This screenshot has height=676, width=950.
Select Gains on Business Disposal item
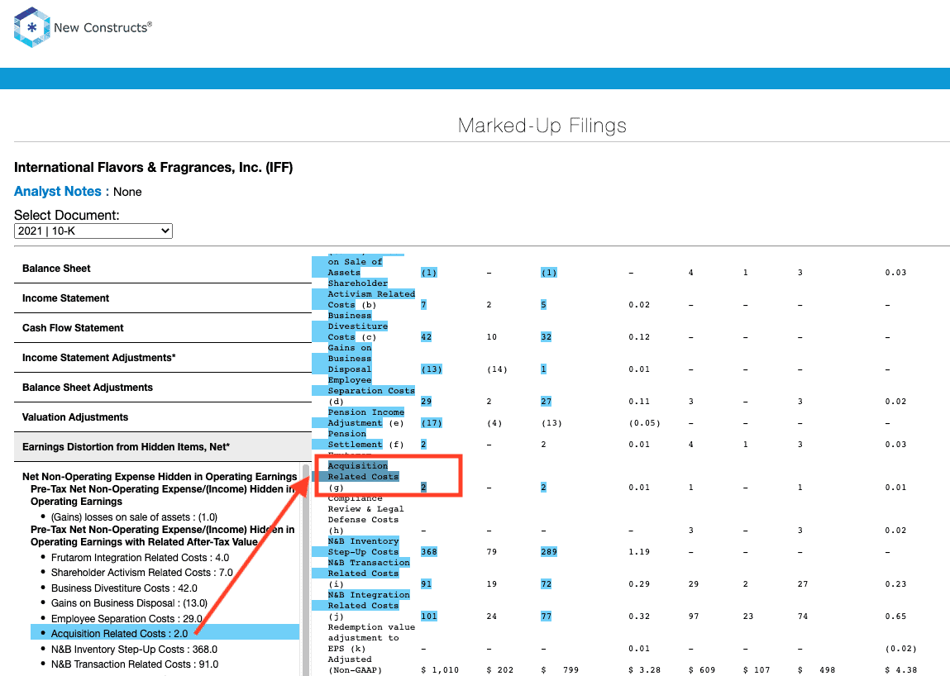[129, 603]
